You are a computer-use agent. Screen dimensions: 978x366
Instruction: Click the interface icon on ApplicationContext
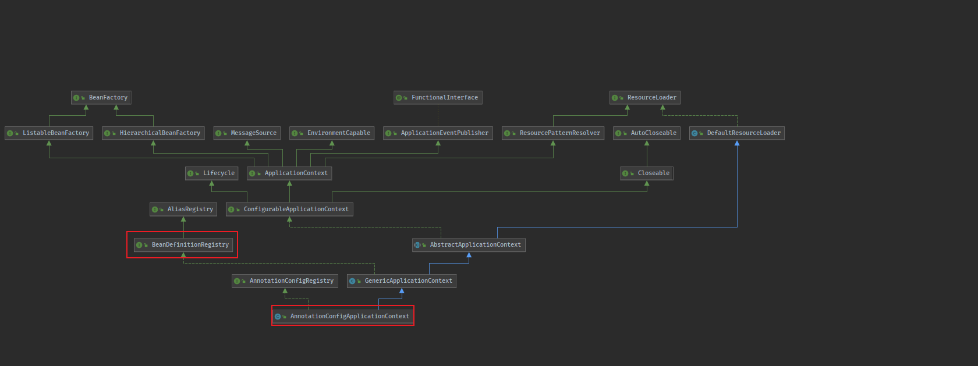click(x=252, y=173)
